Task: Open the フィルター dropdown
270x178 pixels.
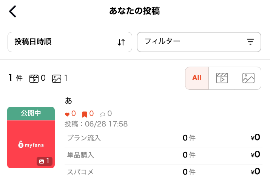Action: pos(199,42)
